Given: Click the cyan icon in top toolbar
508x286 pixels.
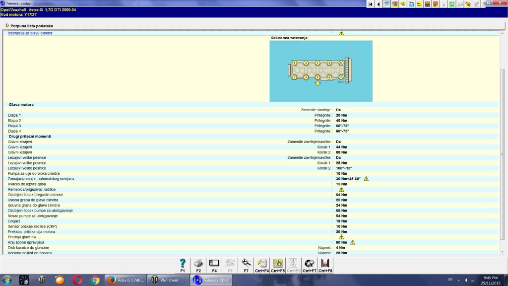Looking at the screenshot, I should pyautogui.click(x=411, y=4).
